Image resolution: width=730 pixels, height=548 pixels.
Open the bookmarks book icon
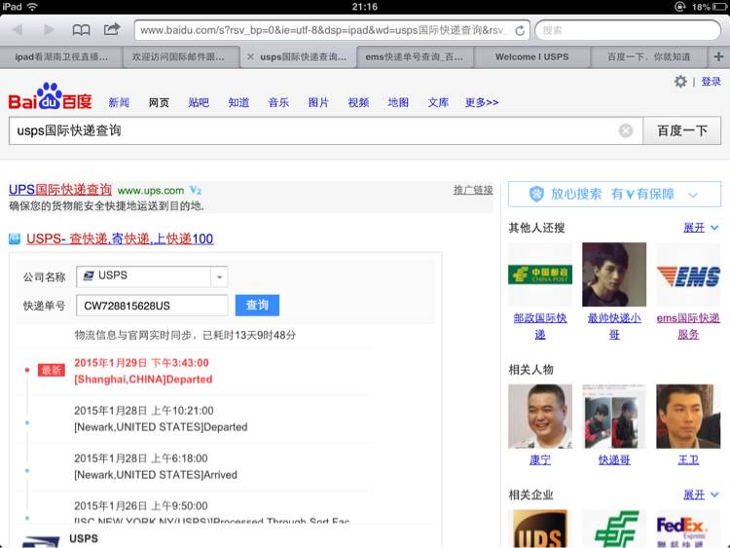pos(81,30)
